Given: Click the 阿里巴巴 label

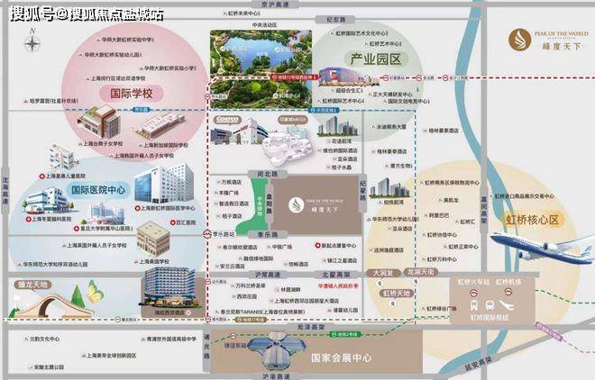Looking at the screenshot, I should (439, 215).
